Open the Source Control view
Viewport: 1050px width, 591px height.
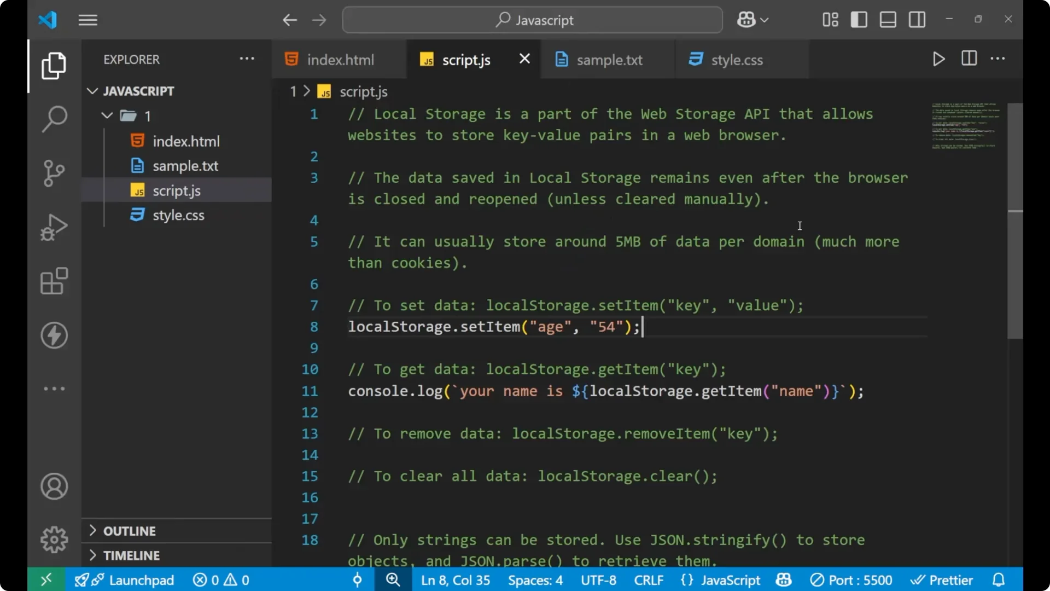pyautogui.click(x=54, y=173)
